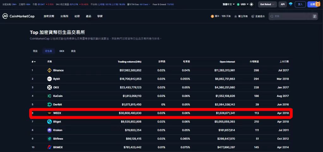Click the KuCoin logo icon

point(50,96)
